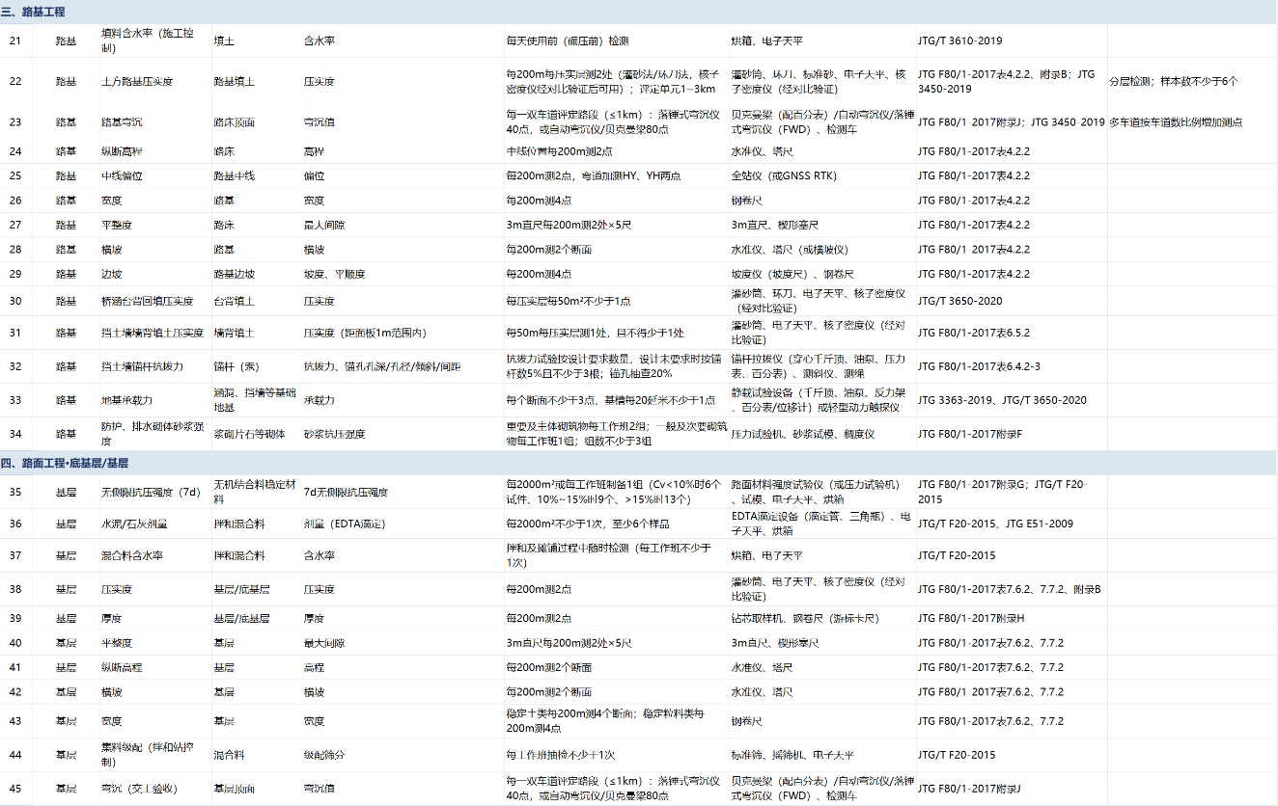Select the cell "中线偏位"
This screenshot has height=806, width=1278.
[x=122, y=176]
